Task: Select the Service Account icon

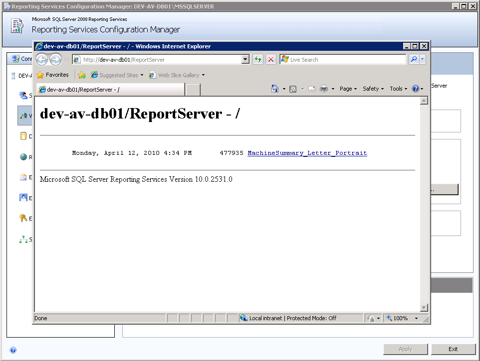Action: 24,95
